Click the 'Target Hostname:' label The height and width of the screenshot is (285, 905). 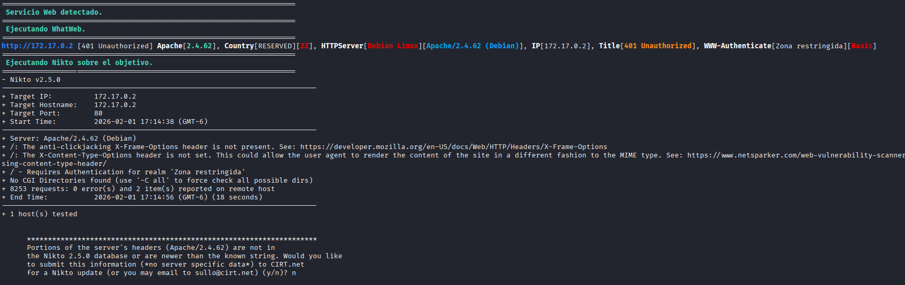pos(43,105)
